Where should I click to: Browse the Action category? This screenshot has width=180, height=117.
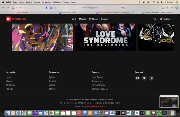pos(52,77)
